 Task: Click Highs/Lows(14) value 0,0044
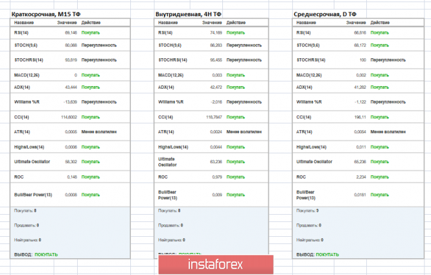pos(216,147)
